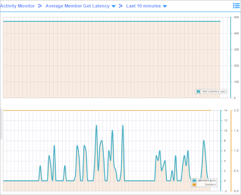Click the 1.5 value on seeders axis

(236, 131)
